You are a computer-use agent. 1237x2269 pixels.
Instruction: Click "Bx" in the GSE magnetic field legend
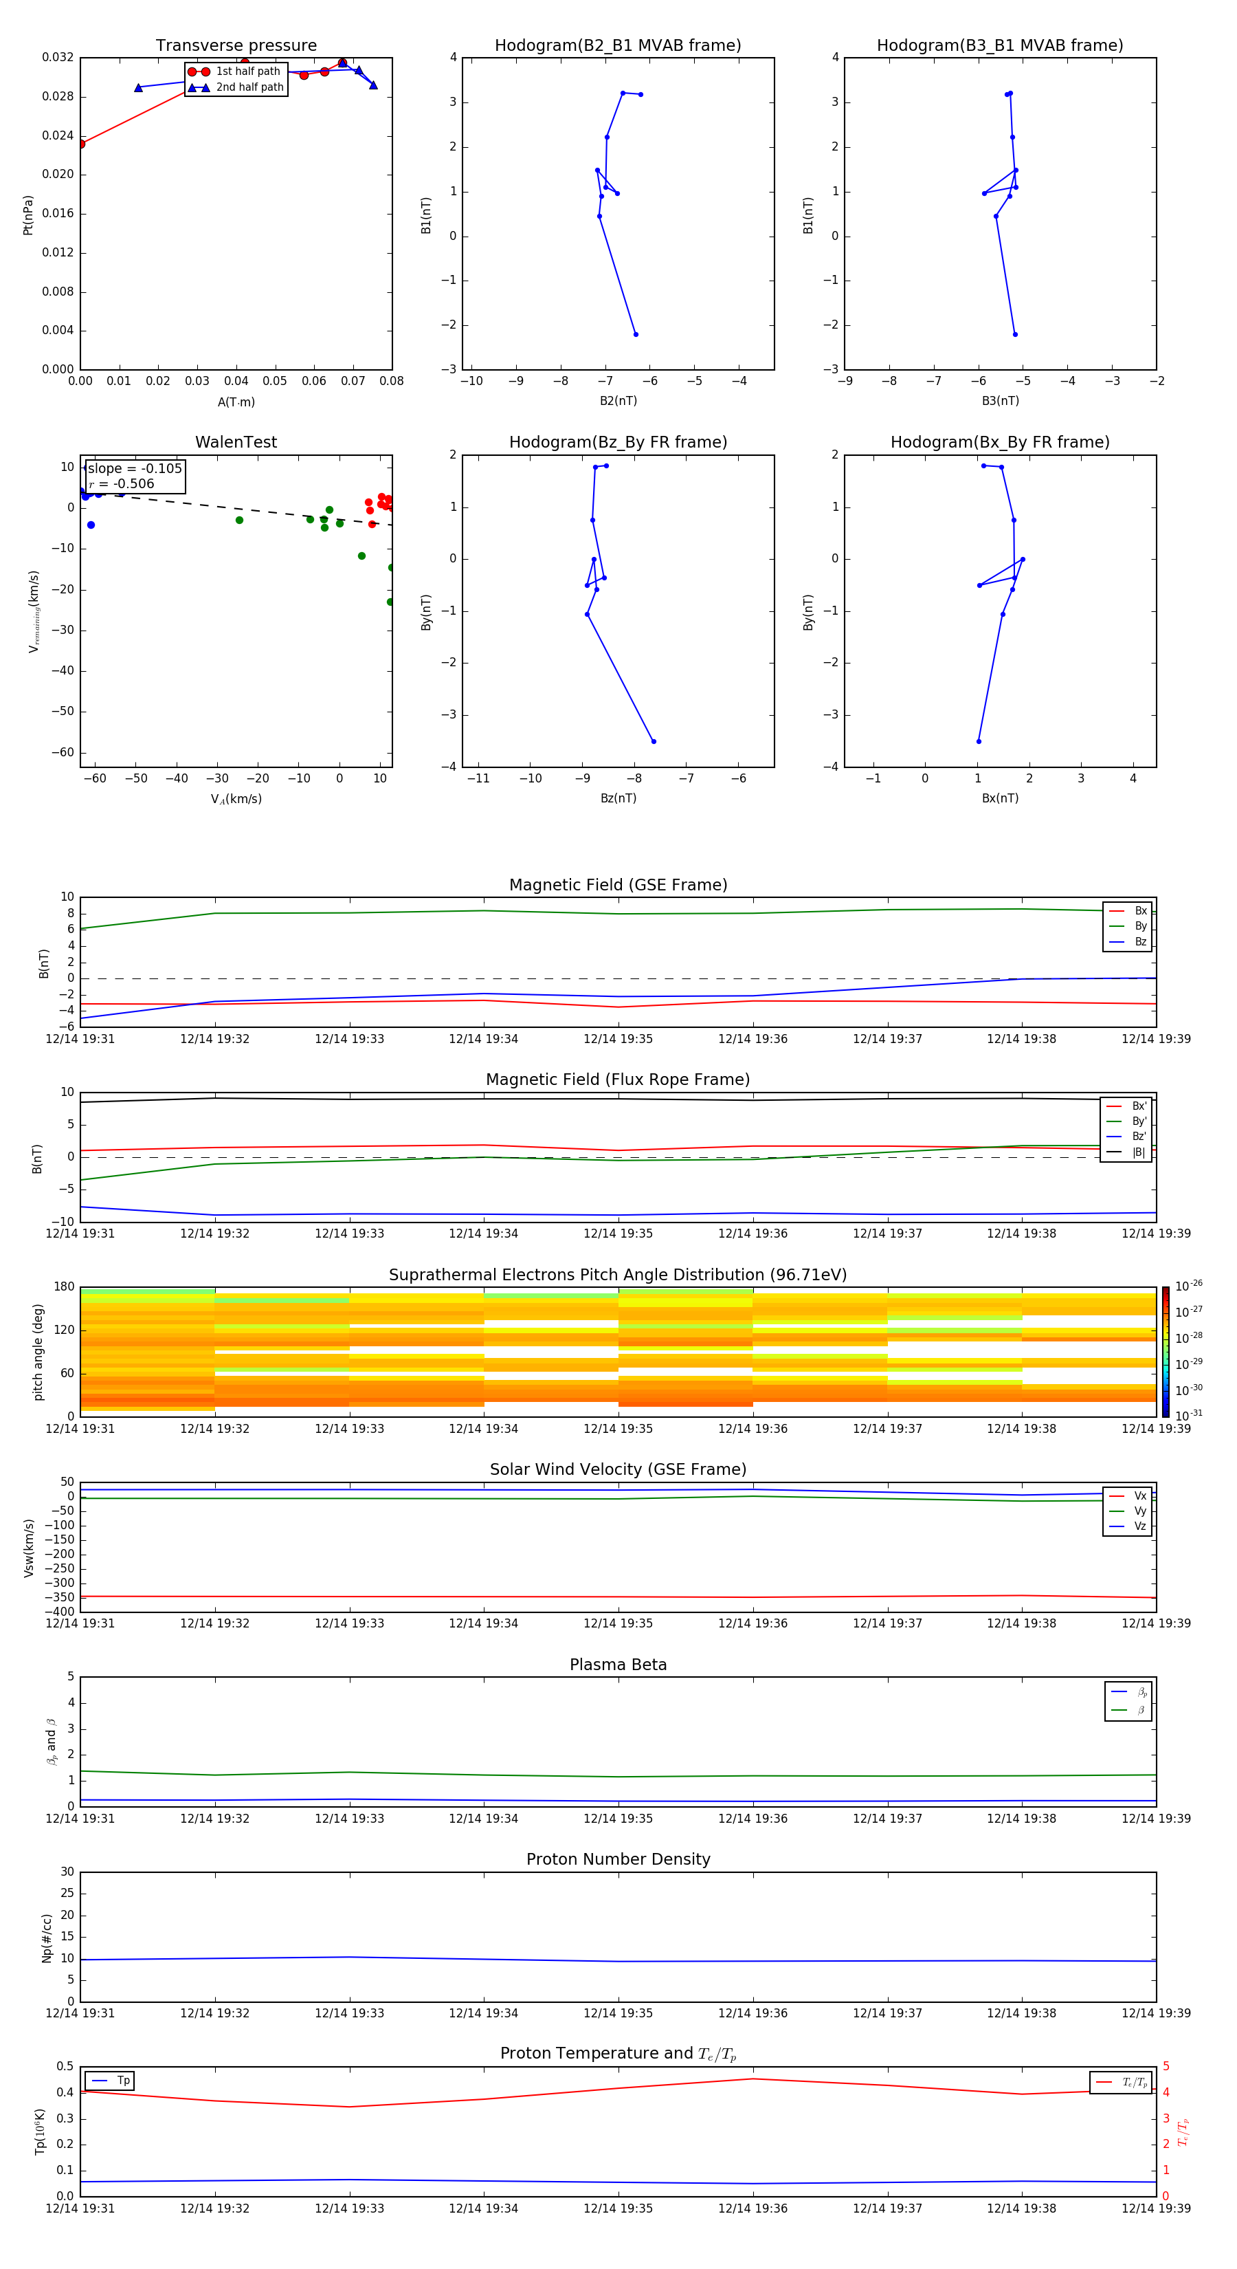1140,911
